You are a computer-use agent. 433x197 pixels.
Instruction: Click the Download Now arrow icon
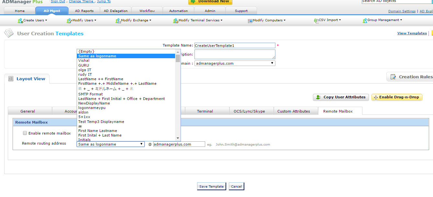click(x=193, y=1)
